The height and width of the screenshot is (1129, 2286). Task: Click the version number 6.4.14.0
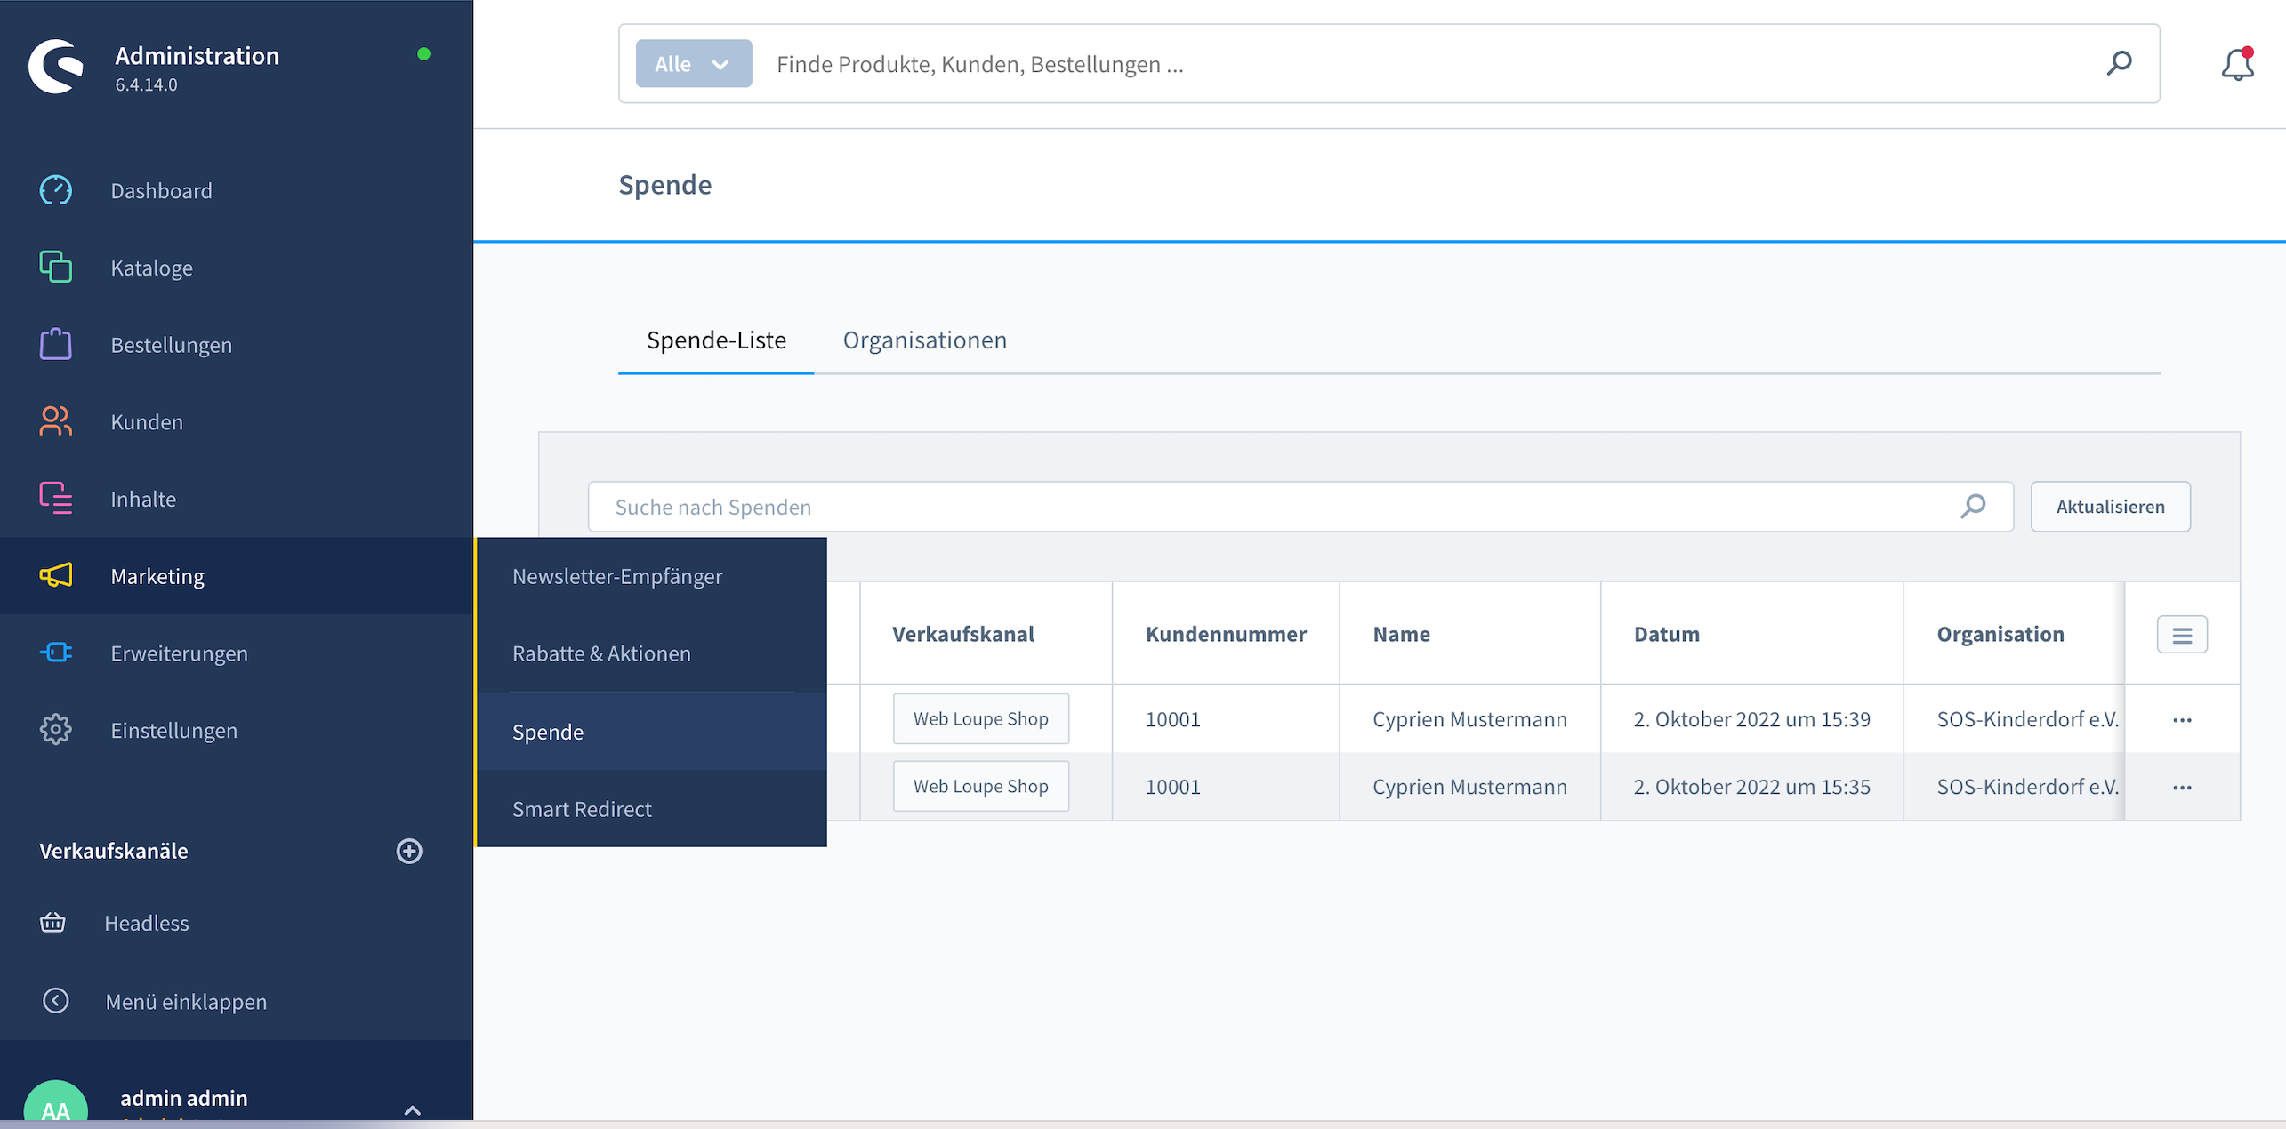coord(146,84)
